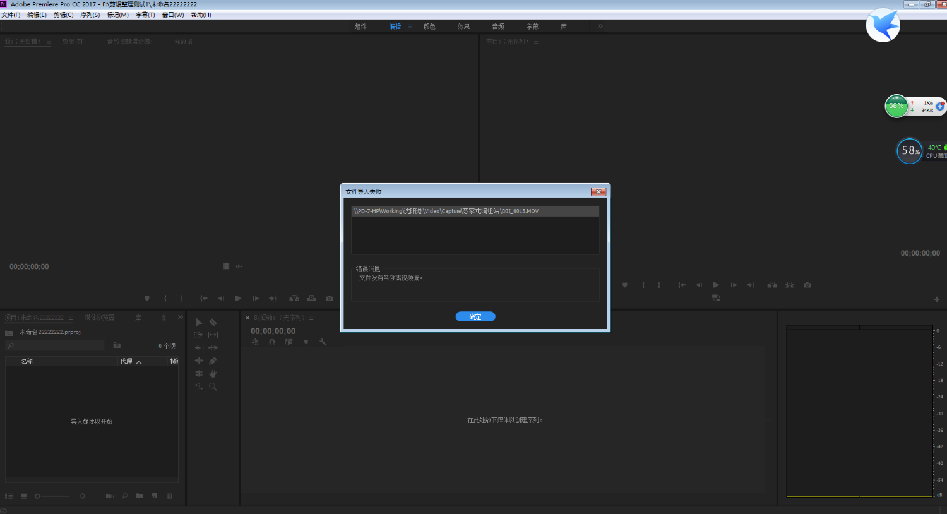
Task: Switch to the Color (颜色) workspace tab
Action: [x=429, y=27]
